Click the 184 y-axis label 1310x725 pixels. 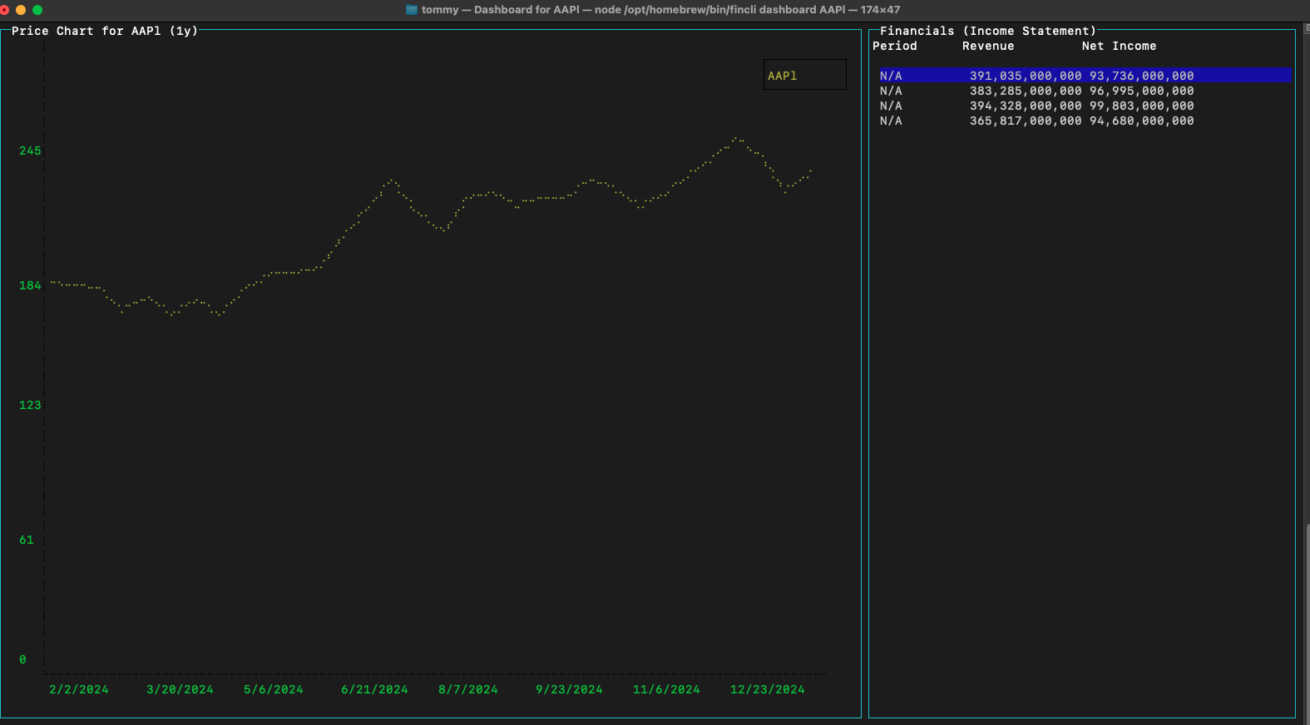(30, 285)
